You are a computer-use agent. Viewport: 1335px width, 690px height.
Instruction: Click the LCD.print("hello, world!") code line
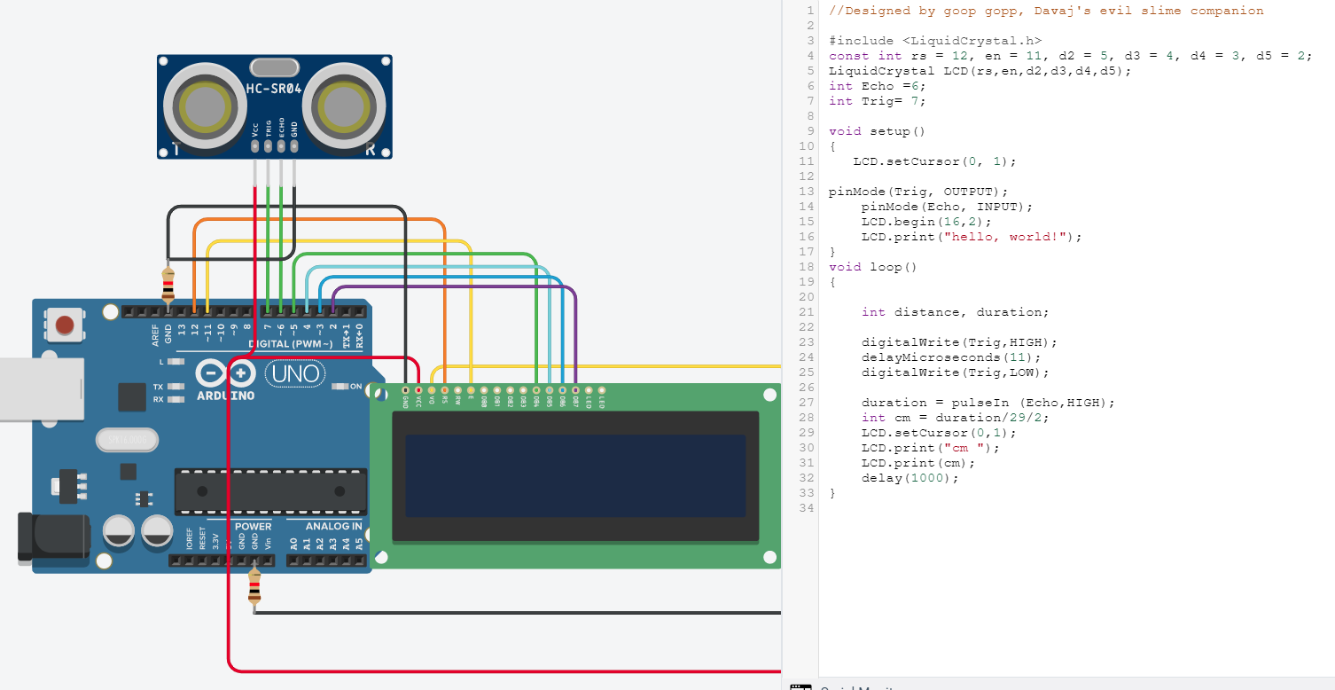pos(972,237)
